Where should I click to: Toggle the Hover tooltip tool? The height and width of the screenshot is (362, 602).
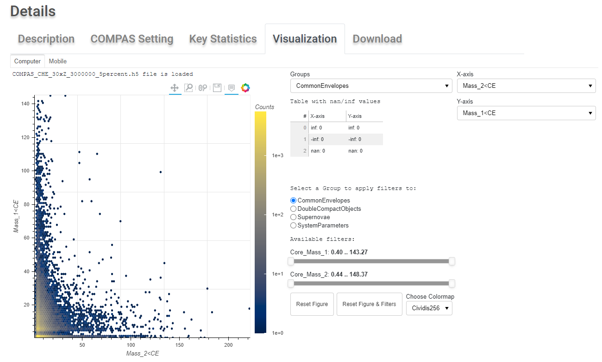[x=232, y=88]
